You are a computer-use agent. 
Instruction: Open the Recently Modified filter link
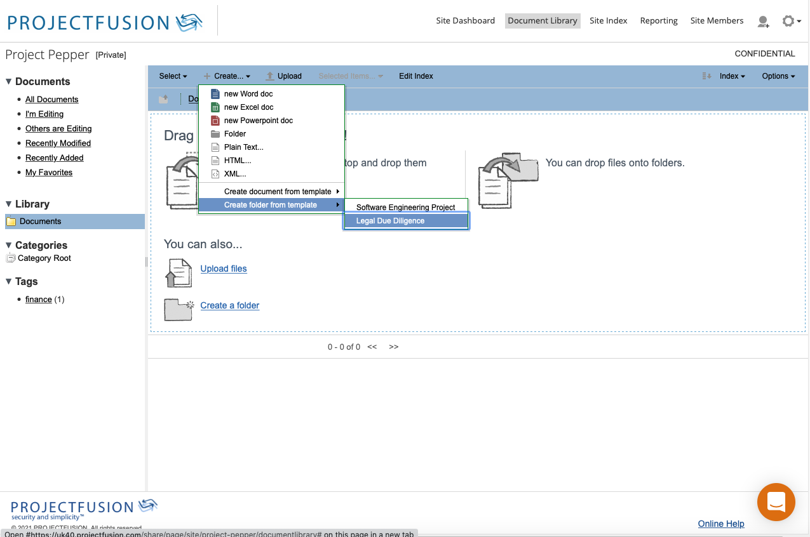58,143
